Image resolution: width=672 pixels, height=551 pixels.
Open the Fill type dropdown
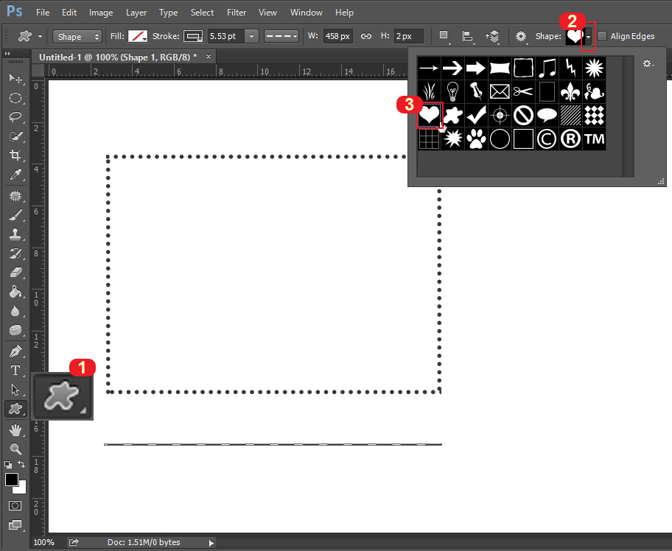(x=138, y=36)
